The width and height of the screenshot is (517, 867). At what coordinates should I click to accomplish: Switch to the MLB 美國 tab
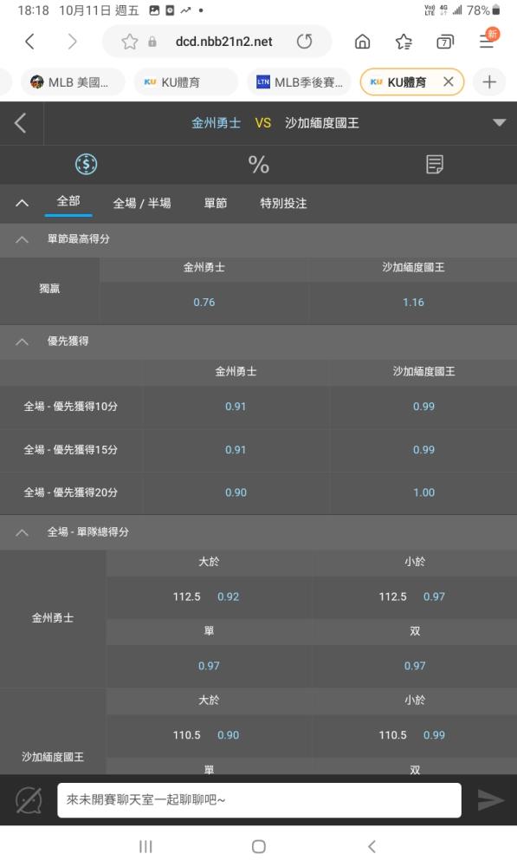[x=73, y=82]
